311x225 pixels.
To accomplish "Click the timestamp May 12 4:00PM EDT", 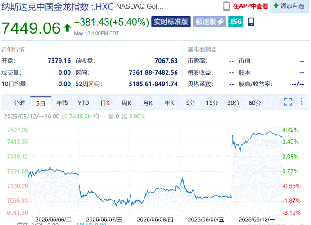I will pyautogui.click(x=96, y=33).
